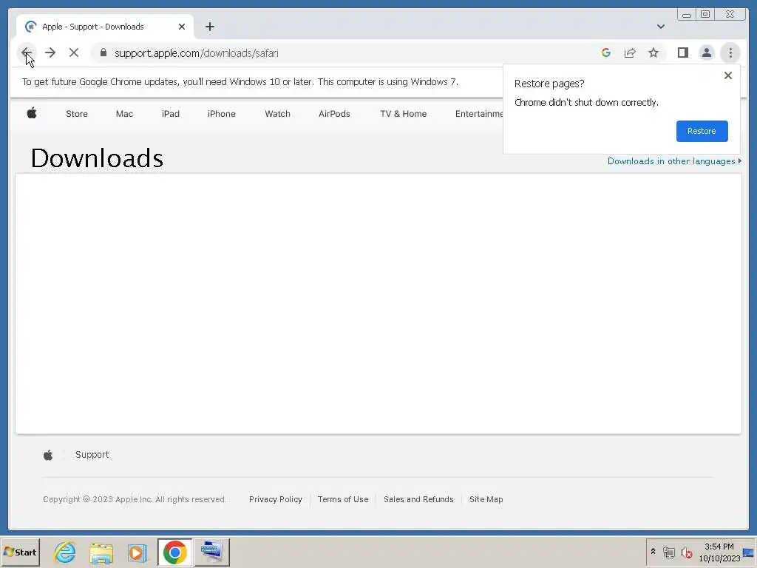Open the Chrome profile avatar menu
757x568 pixels.
click(706, 53)
